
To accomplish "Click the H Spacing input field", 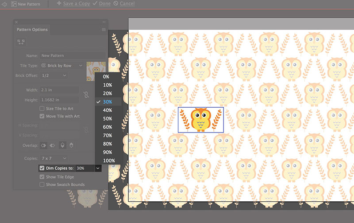I will pyautogui.click(x=59, y=125).
